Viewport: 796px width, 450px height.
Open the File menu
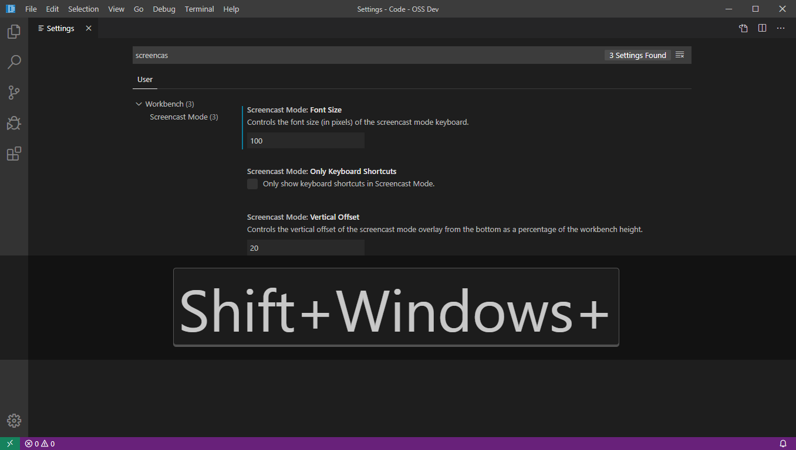point(31,9)
